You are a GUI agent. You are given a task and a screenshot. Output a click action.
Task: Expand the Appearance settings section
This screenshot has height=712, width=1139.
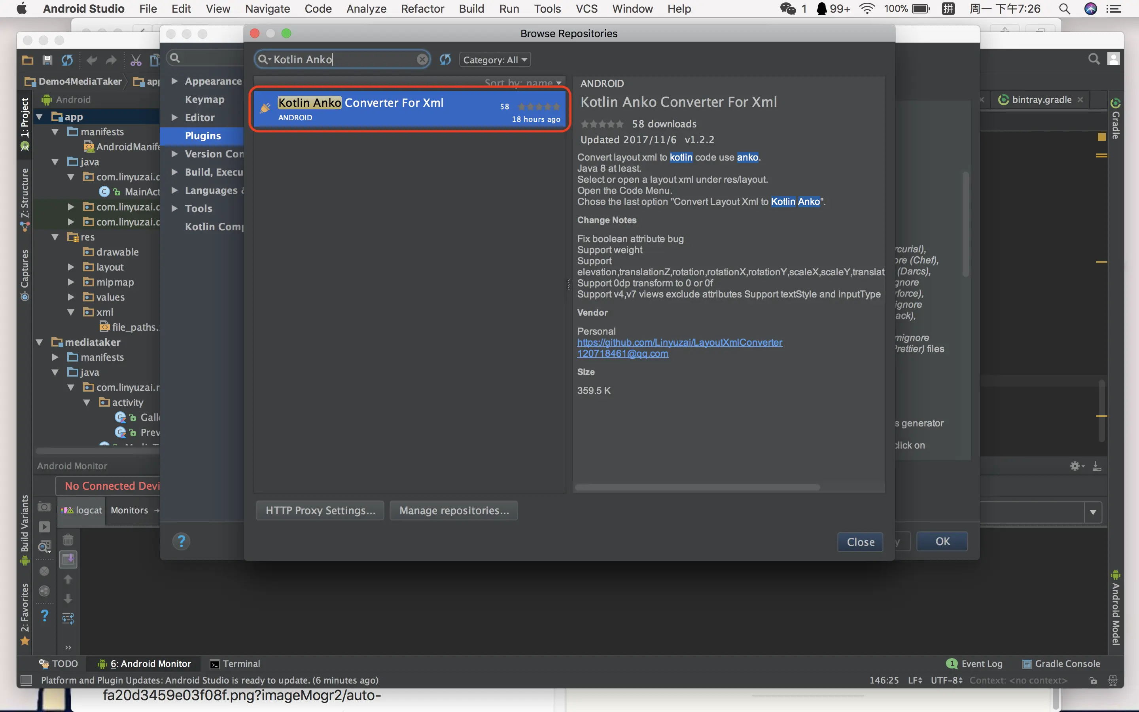tap(175, 81)
